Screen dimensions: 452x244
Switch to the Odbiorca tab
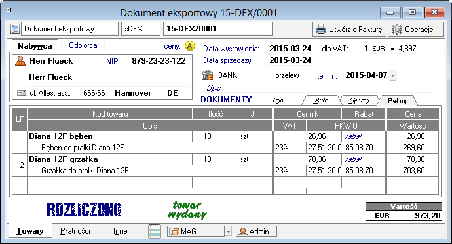coord(83,45)
